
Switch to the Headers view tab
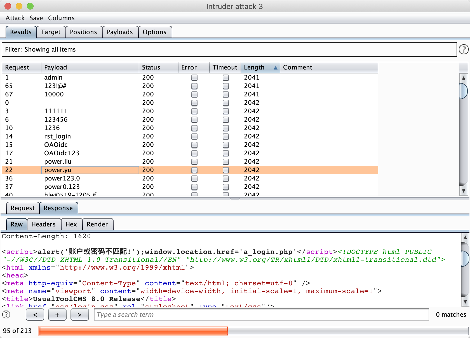coord(43,224)
